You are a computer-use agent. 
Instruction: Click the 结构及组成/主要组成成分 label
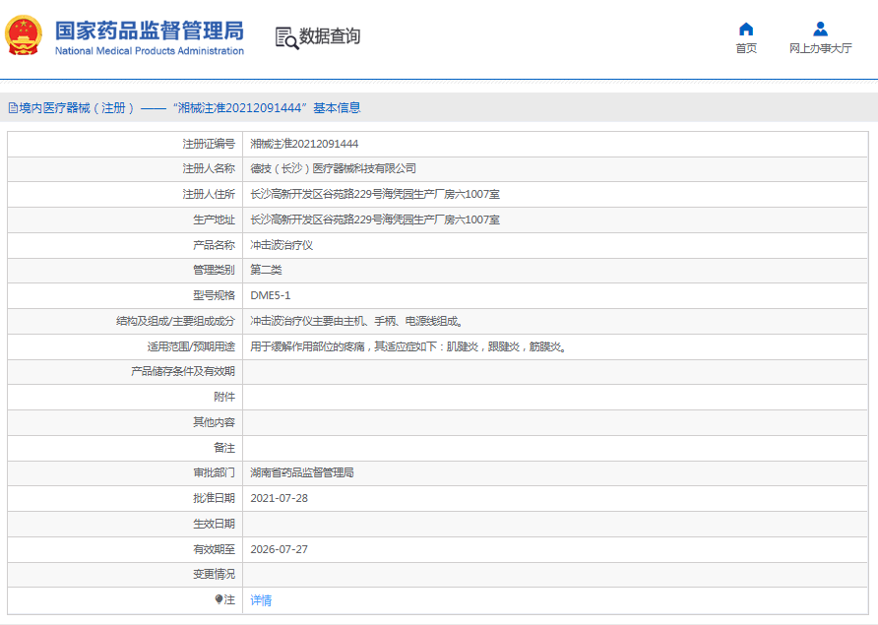[x=176, y=322]
